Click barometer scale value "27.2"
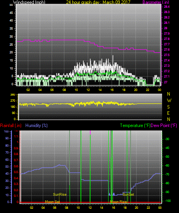Screen dimensions: 179x213 click(x=167, y=71)
